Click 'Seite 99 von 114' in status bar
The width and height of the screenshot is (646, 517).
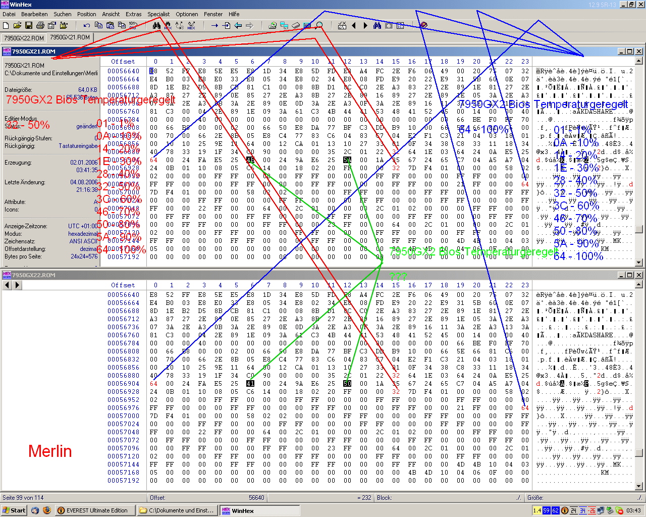pos(23,498)
